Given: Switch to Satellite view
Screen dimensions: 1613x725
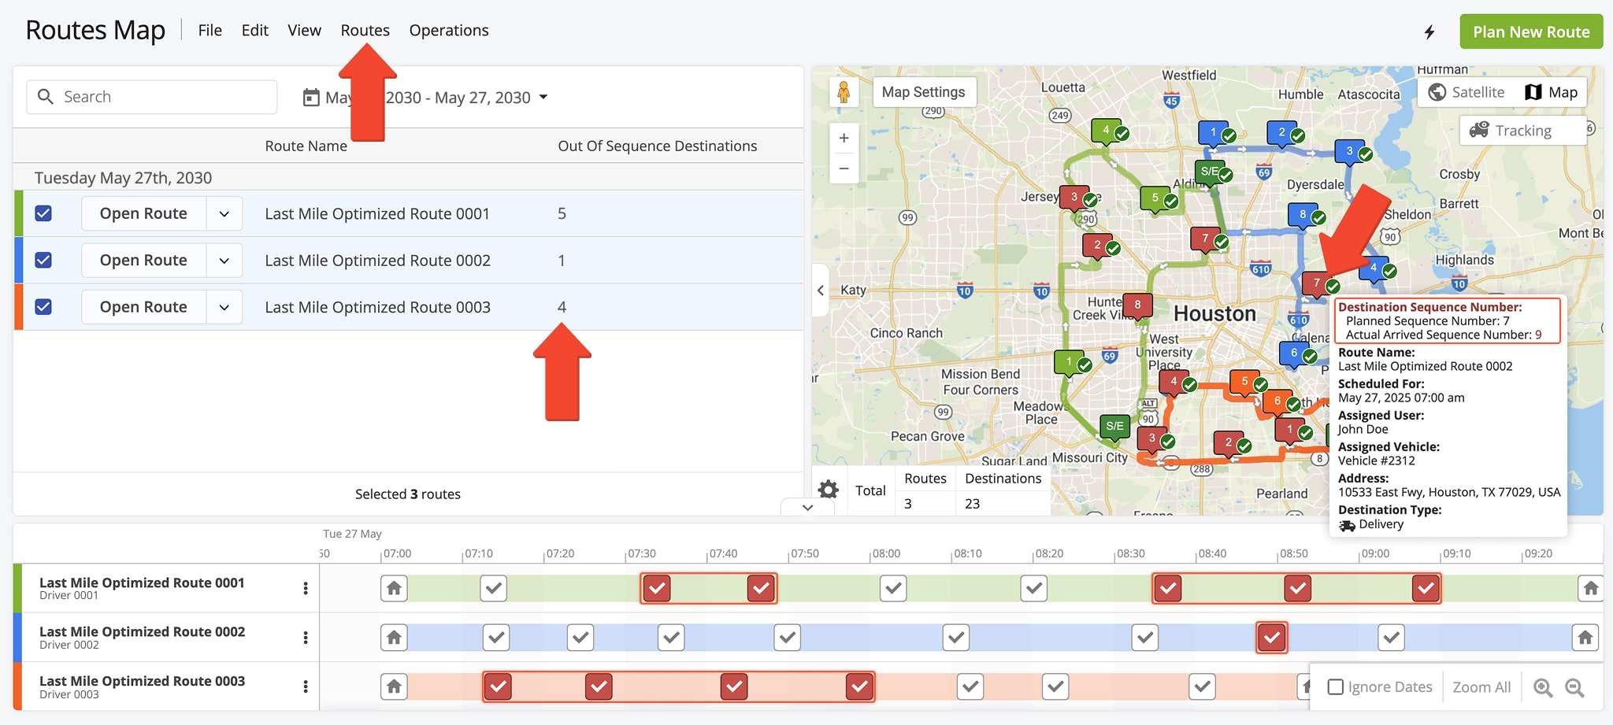Looking at the screenshot, I should pos(1467,92).
